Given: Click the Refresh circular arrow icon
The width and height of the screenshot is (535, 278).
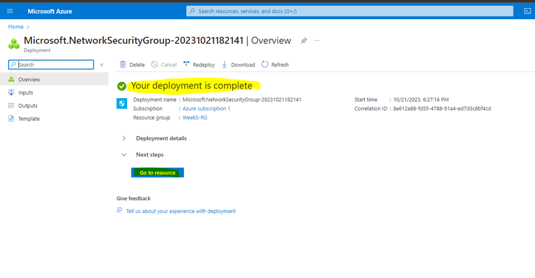Looking at the screenshot, I should click(265, 64).
